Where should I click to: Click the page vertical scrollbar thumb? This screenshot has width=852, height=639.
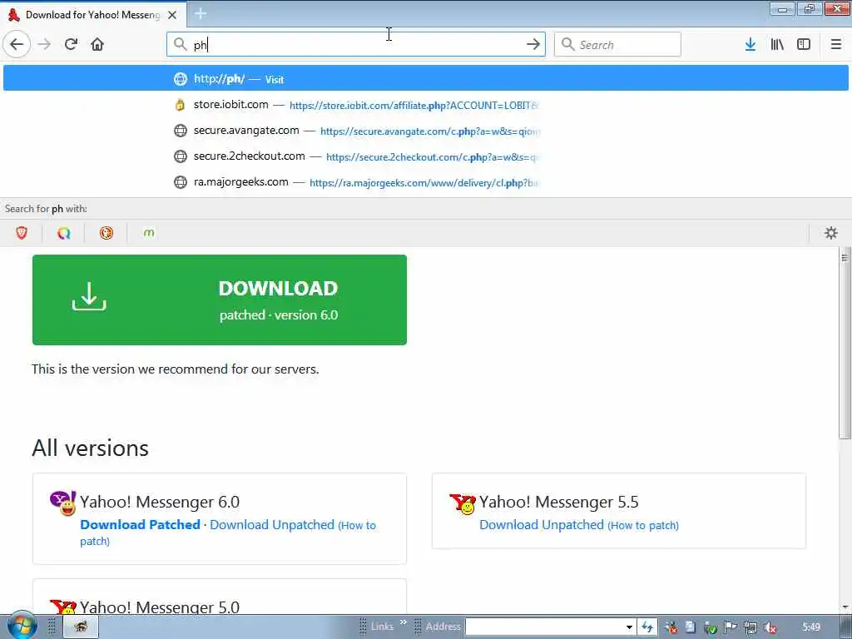click(845, 344)
